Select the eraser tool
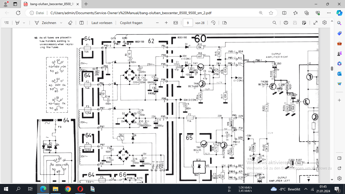The height and width of the screenshot is (194, 345). tap(70, 23)
